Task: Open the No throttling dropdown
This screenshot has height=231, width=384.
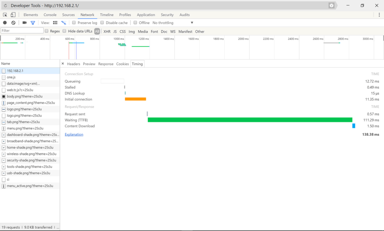Action: coord(173,23)
